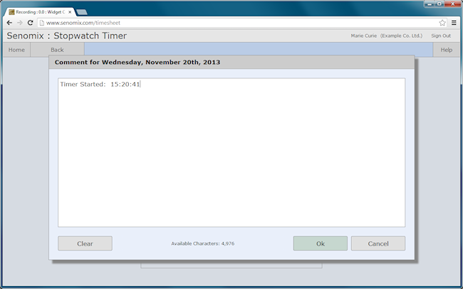This screenshot has width=463, height=289.
Task: Click the Sign Out link
Action: click(x=441, y=36)
